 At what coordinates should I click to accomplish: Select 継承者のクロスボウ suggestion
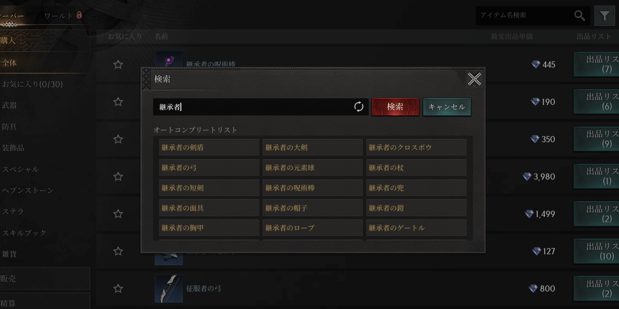416,147
